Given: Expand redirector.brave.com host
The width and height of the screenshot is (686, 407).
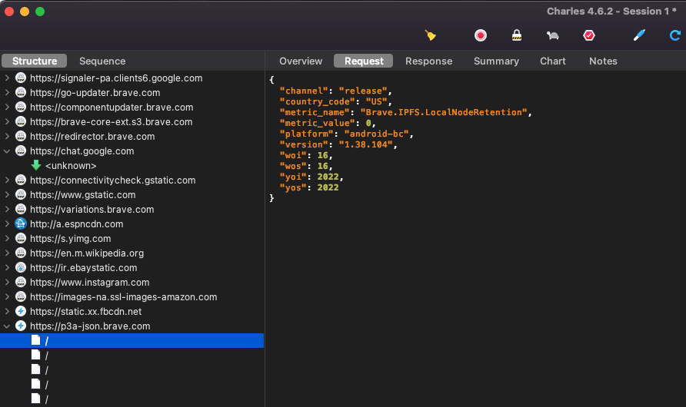Looking at the screenshot, I should [x=7, y=136].
